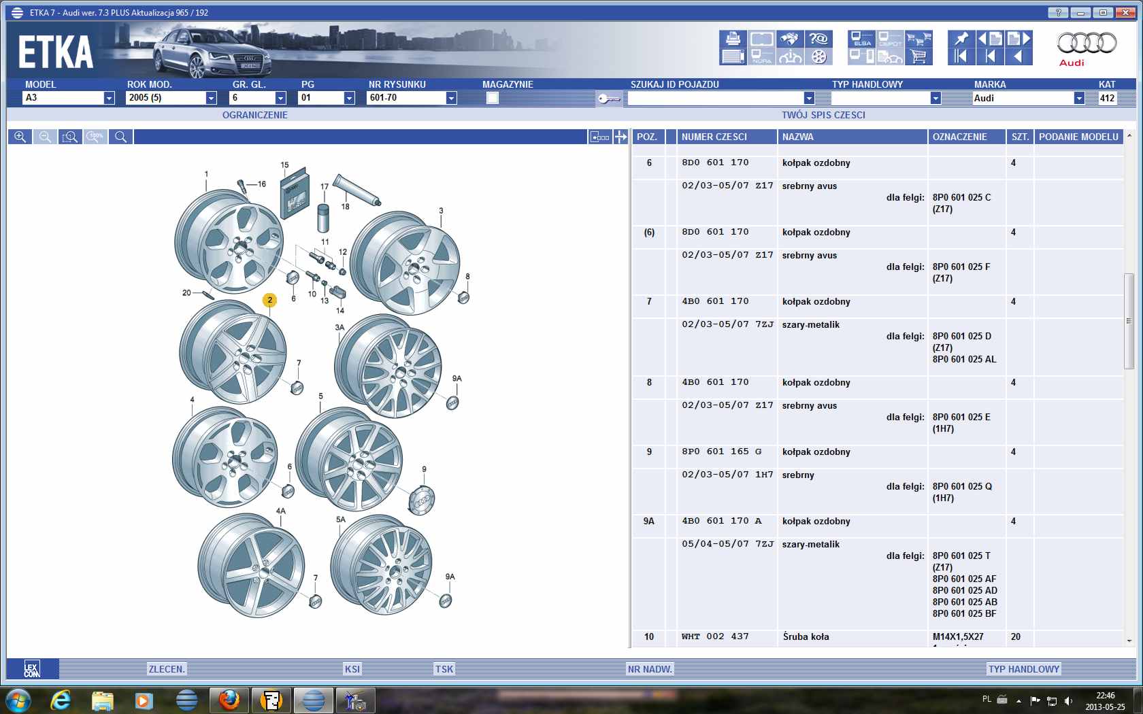Viewport: 1143px width, 714px height.
Task: Open the vehicle info icon
Action: (790, 56)
